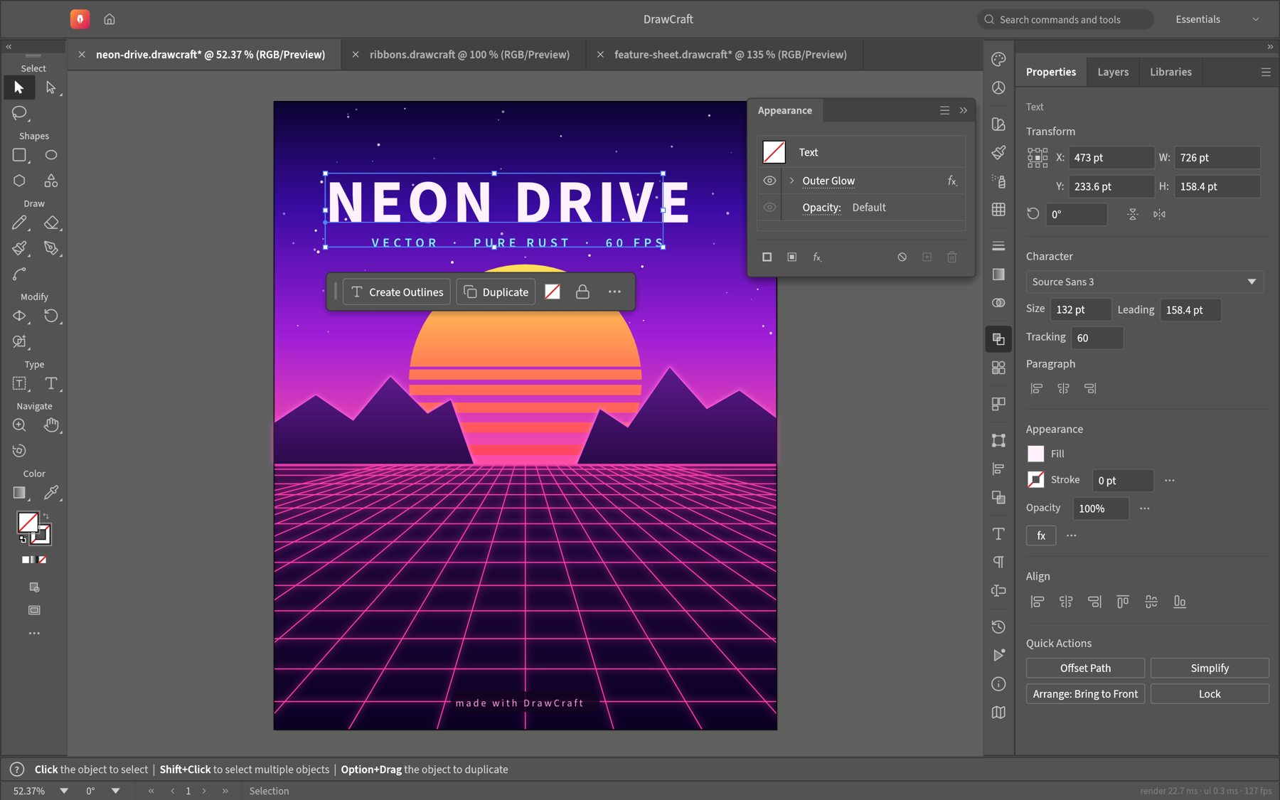1280x800 pixels.
Task: Select the Rotate tool
Action: [50, 316]
